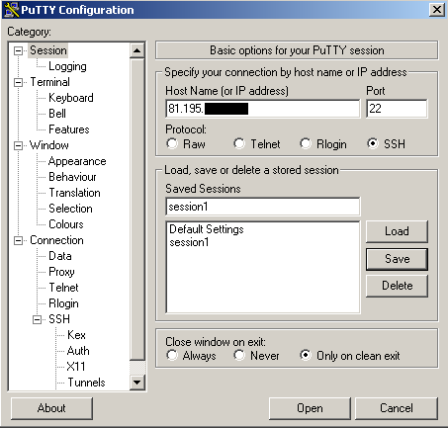
Task: Click the category list scroll down arrow
Action: pyautogui.click(x=136, y=383)
